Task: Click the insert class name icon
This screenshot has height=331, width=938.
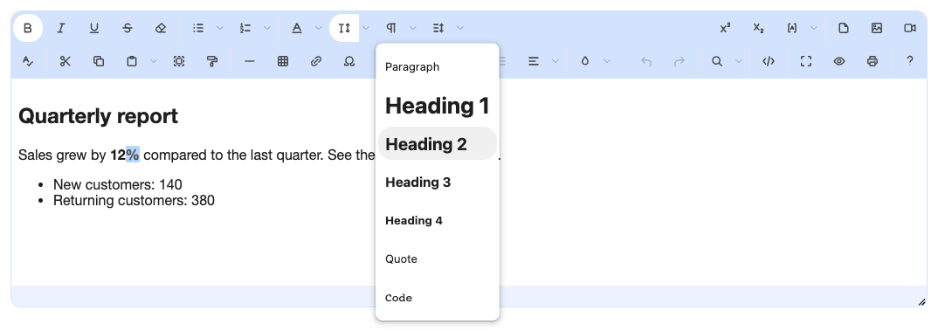Action: 792,28
